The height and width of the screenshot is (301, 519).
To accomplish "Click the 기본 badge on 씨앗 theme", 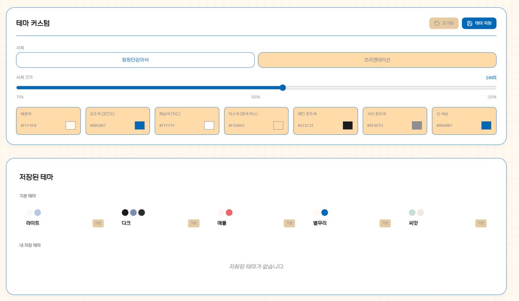I will [481, 223].
